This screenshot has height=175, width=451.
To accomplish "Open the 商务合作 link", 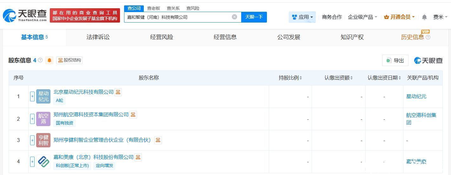I will [x=332, y=17].
